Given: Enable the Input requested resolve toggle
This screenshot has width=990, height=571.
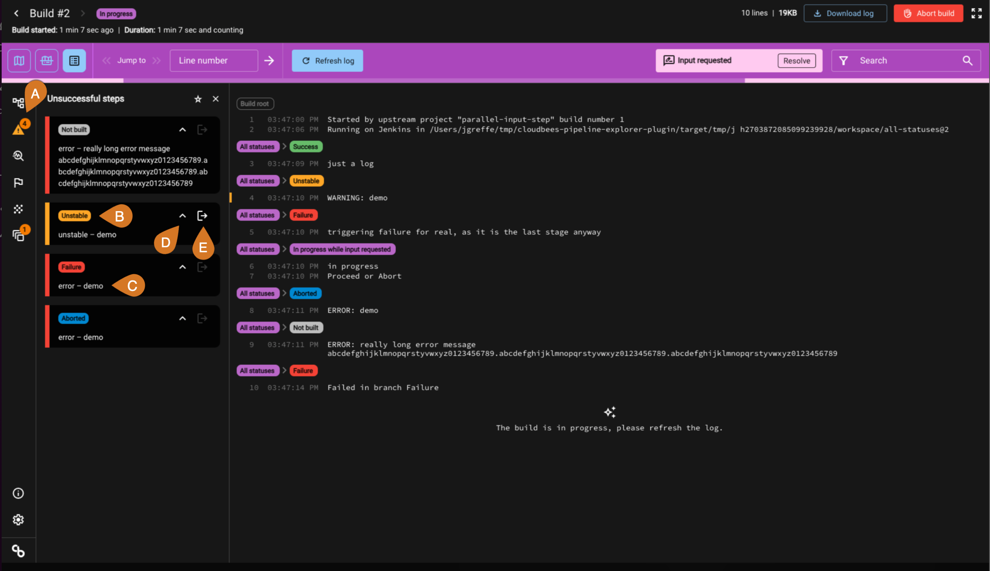Looking at the screenshot, I should (x=797, y=61).
